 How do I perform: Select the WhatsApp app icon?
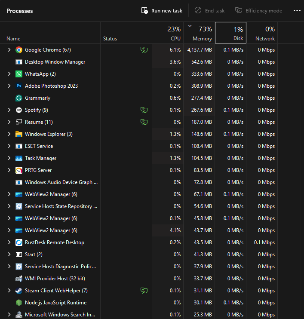[19, 74]
